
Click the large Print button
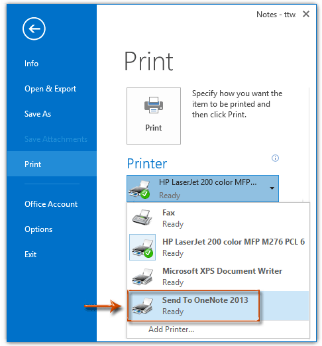(x=154, y=116)
